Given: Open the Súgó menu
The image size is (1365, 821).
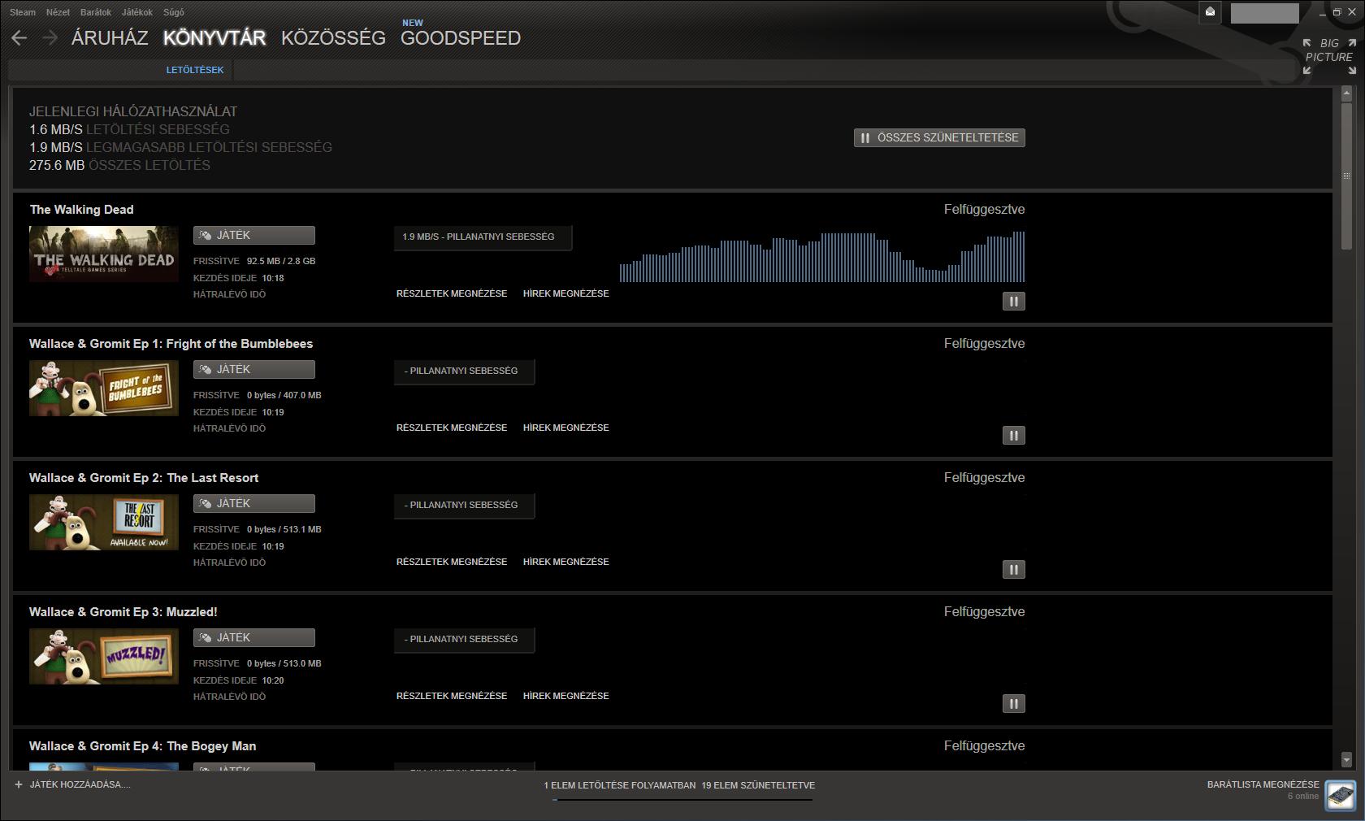Looking at the screenshot, I should (x=173, y=12).
